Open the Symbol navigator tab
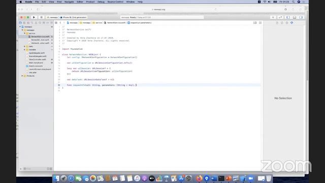This screenshot has width=325, height=183. pyautogui.click(x=28, y=22)
